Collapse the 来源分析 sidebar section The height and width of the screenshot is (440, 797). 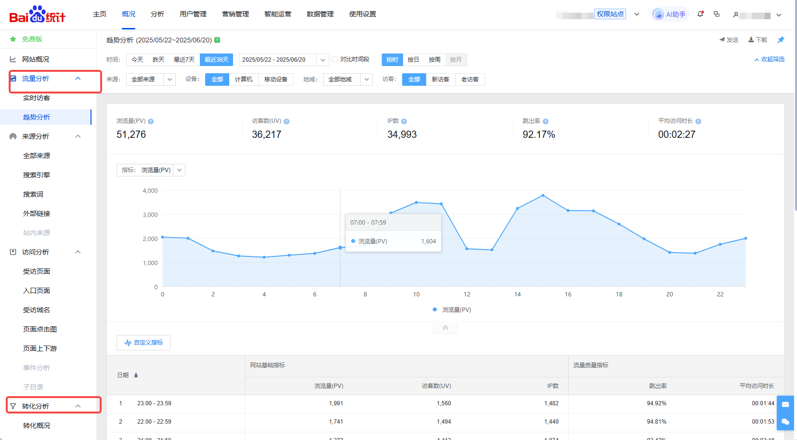coord(78,136)
